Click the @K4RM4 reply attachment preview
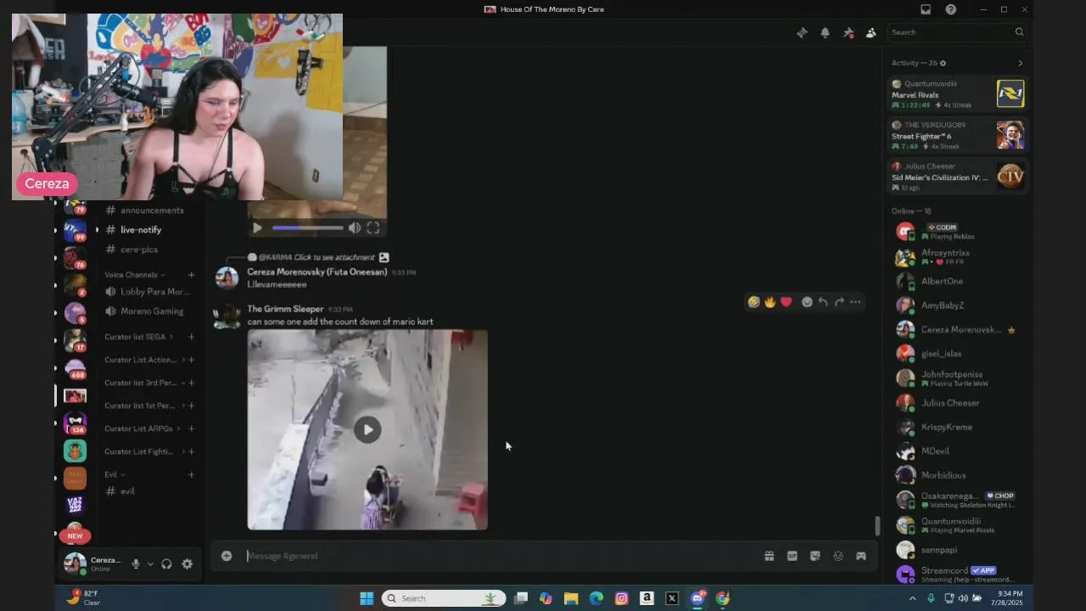This screenshot has height=611, width=1086. [318, 257]
